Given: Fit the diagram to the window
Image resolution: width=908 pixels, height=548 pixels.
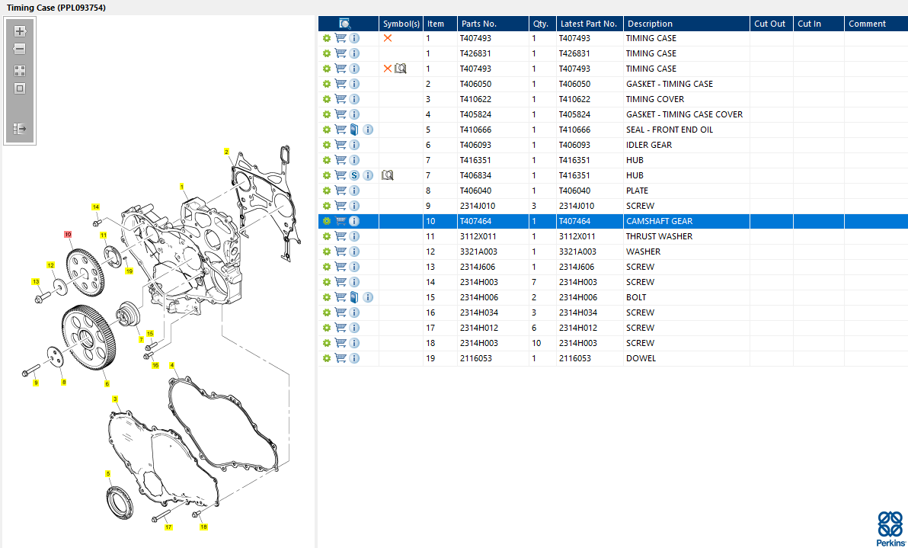Looking at the screenshot, I should click(x=20, y=71).
